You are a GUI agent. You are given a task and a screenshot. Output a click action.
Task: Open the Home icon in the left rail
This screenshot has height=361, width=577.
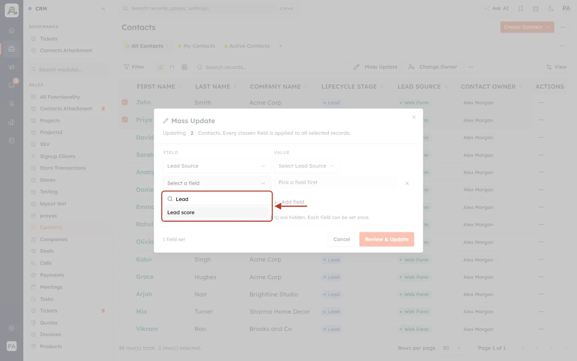coord(12,30)
